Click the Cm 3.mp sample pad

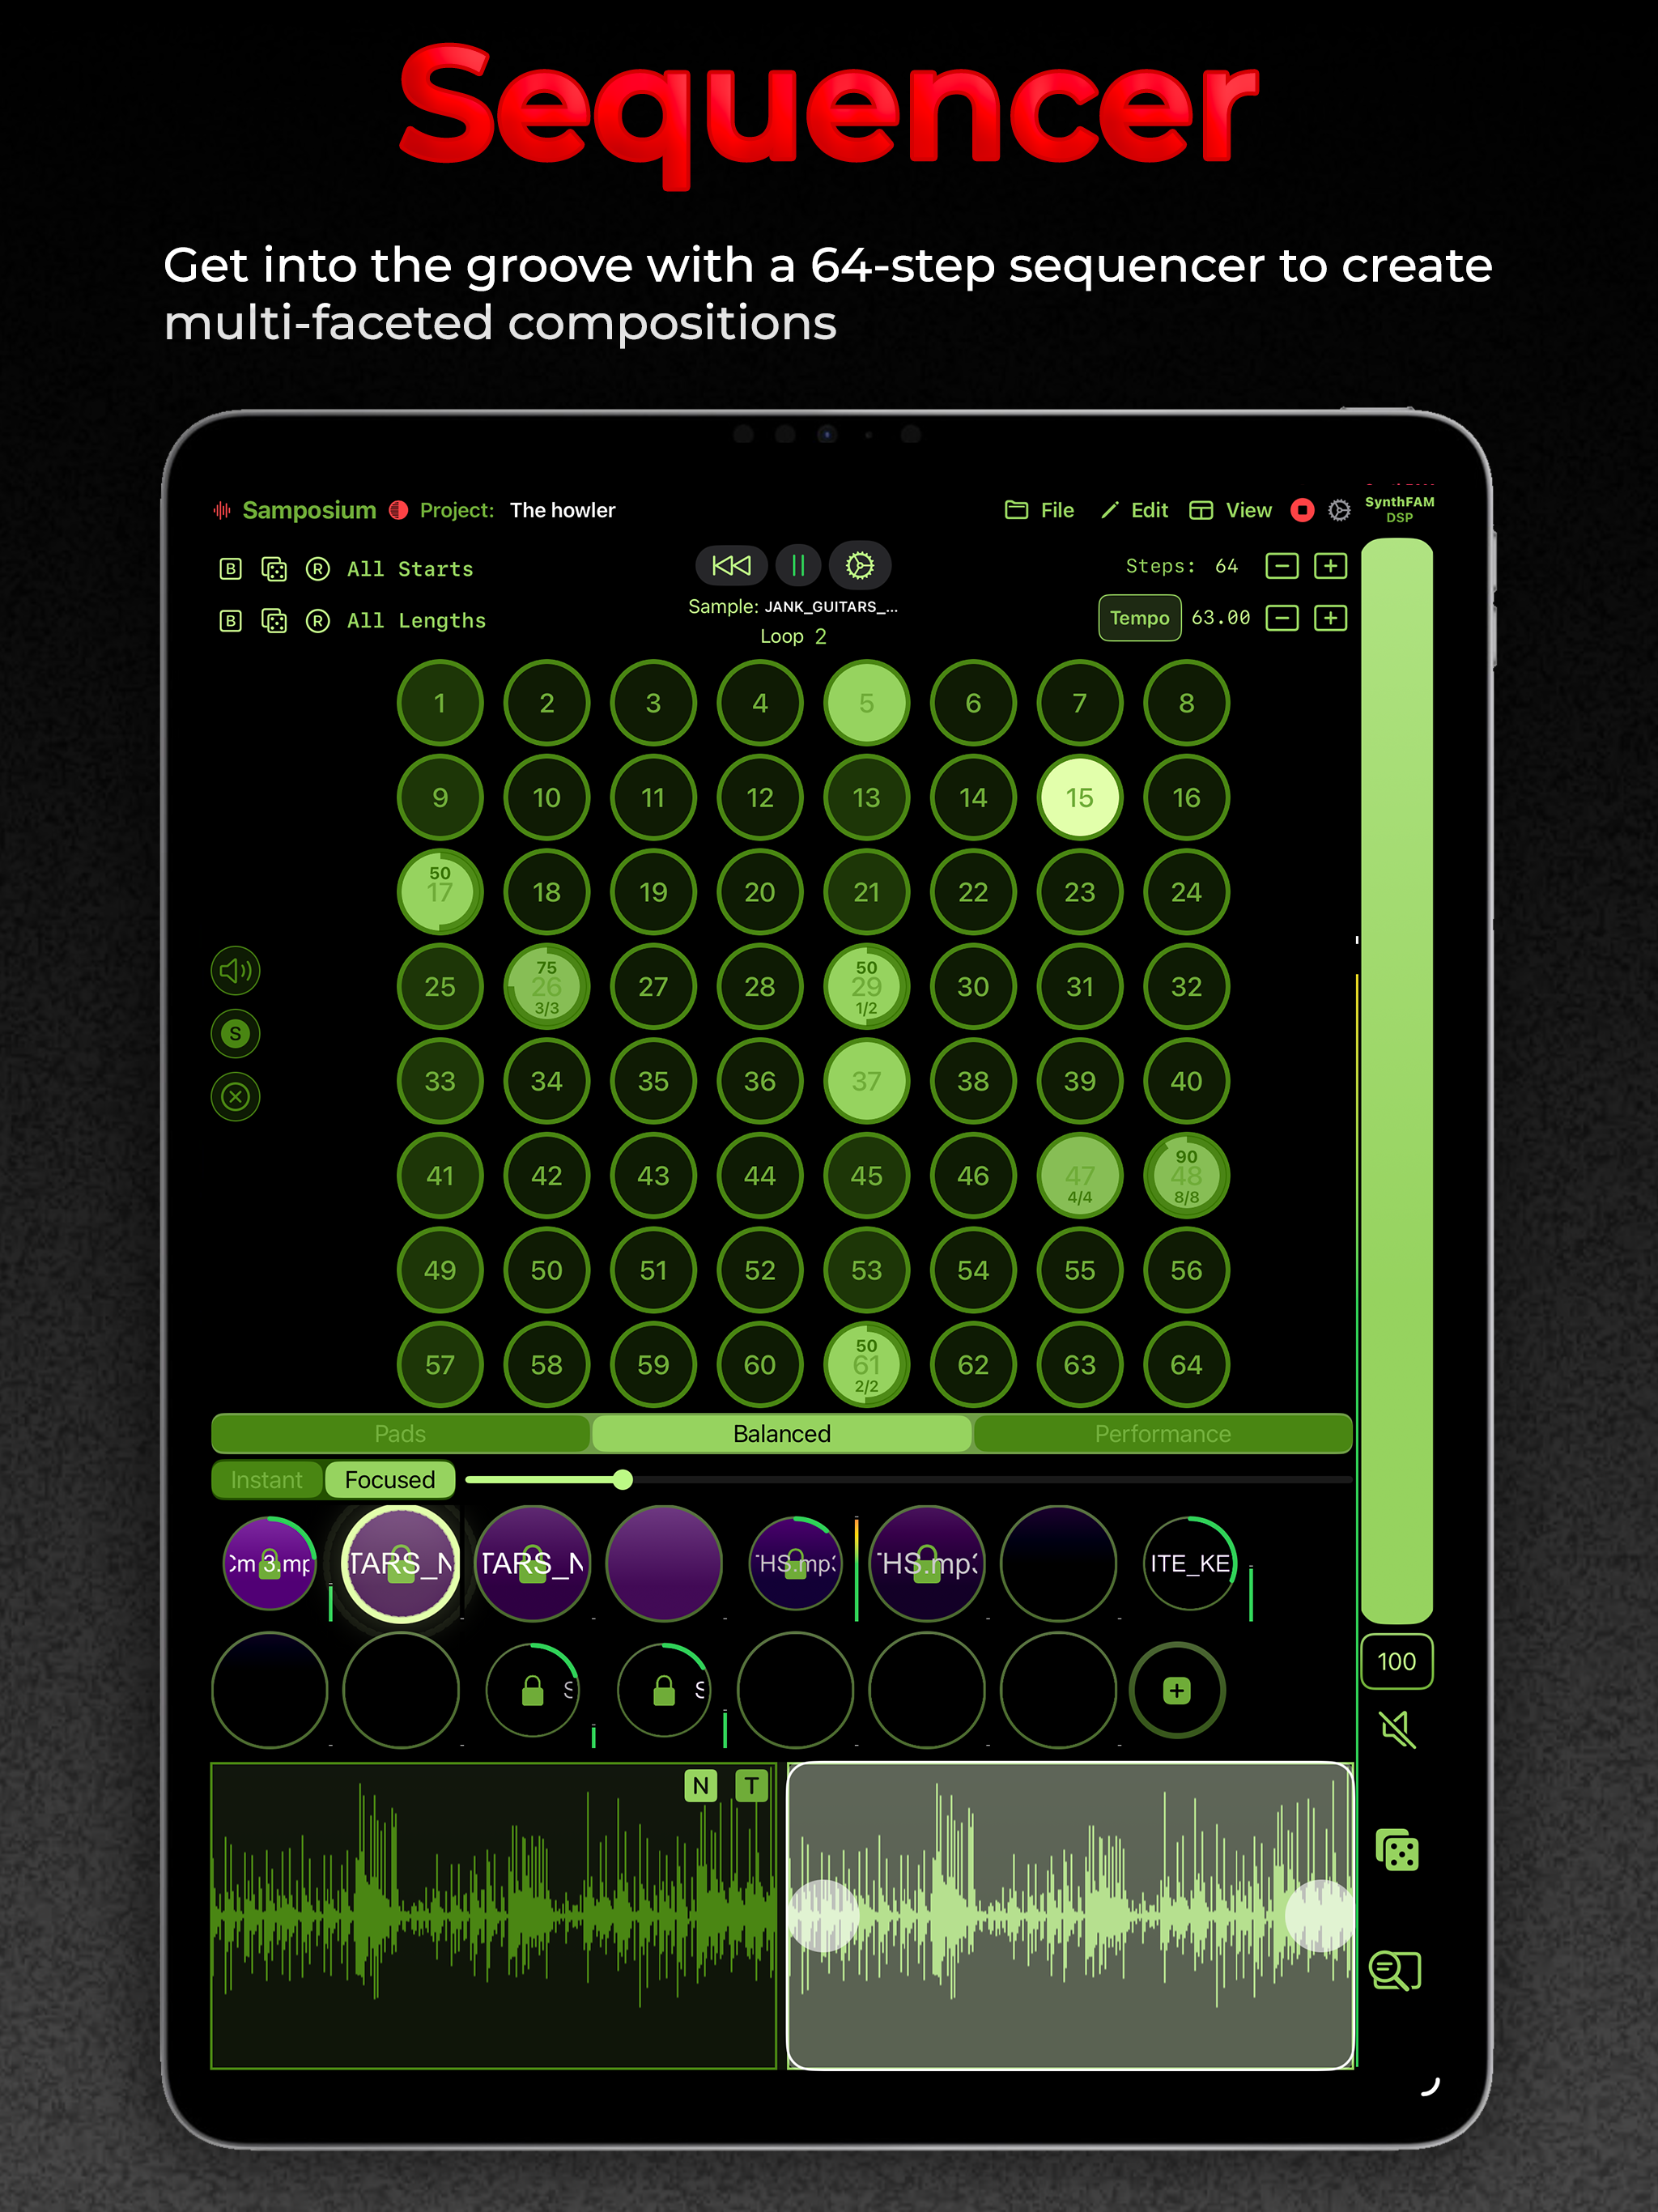270,1563
